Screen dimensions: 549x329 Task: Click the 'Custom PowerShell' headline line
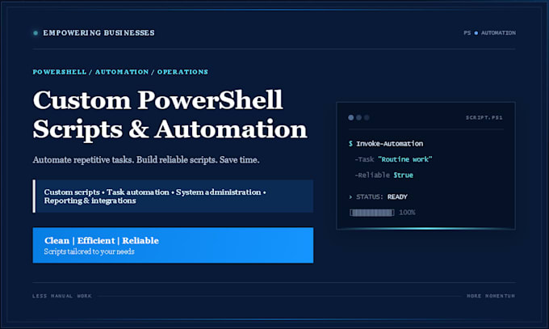point(157,100)
